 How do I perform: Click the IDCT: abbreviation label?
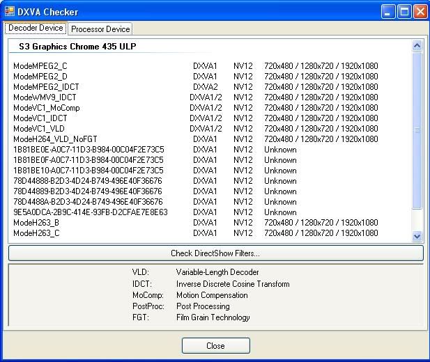tap(141, 283)
